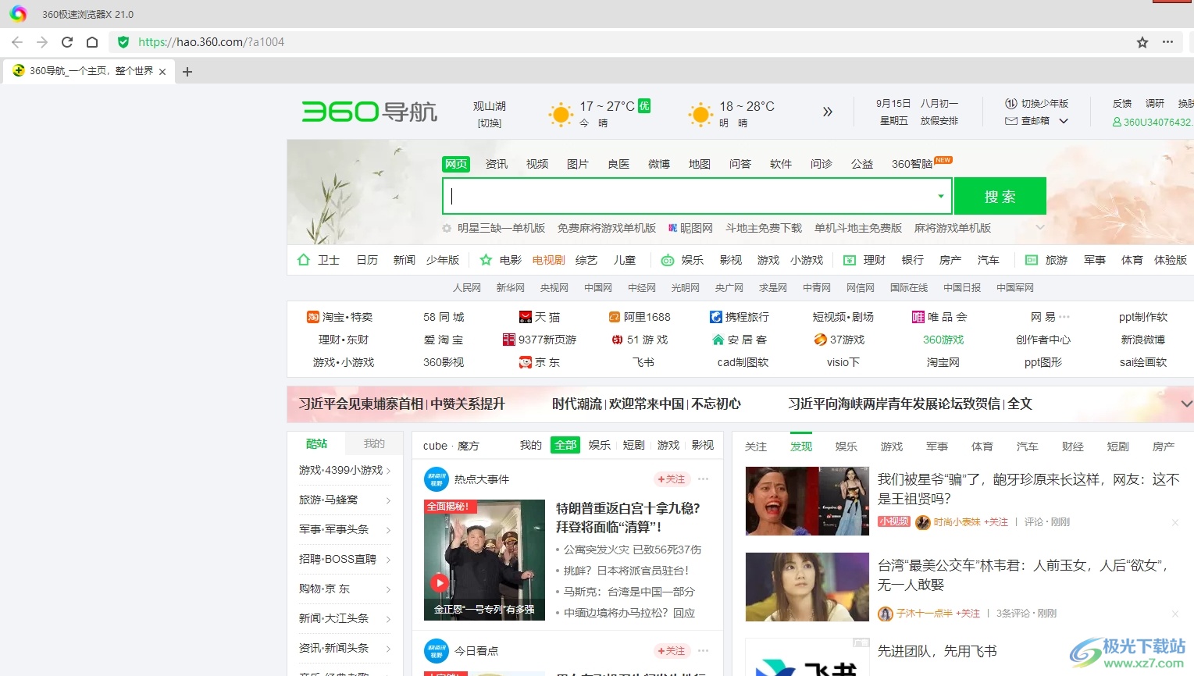Switch to the 发现 feed tab
The width and height of the screenshot is (1194, 676).
click(x=801, y=447)
